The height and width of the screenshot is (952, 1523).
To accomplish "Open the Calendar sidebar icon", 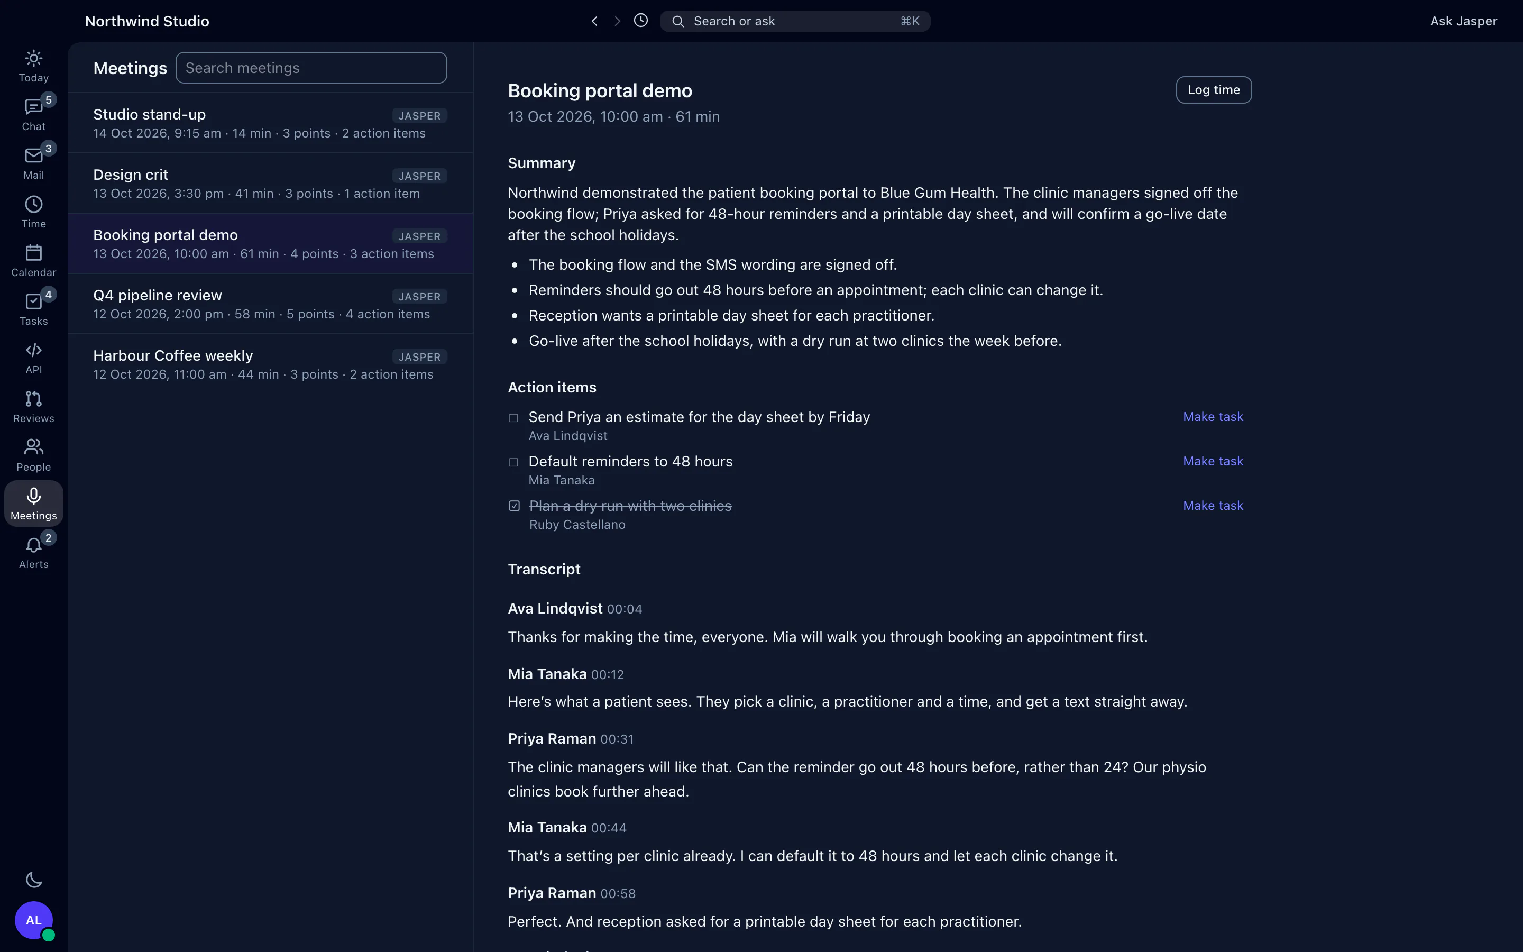I will 33,261.
